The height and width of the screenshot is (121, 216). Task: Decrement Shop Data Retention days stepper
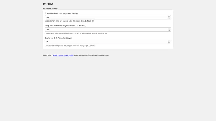[169, 30]
